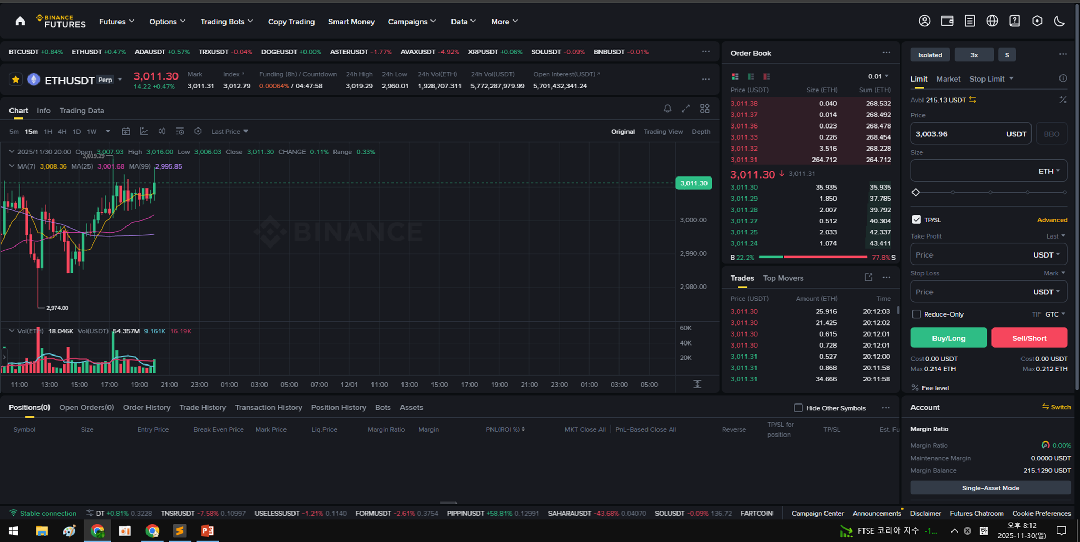Open the chart calendar date icon
The height and width of the screenshot is (542, 1080).
point(126,131)
